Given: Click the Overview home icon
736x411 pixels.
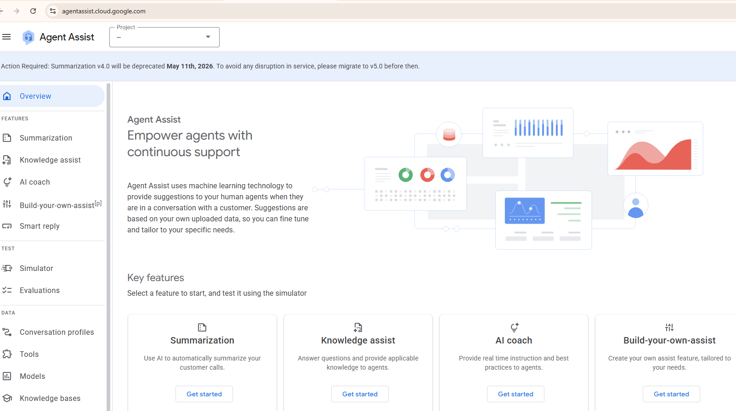Looking at the screenshot, I should click(7, 96).
